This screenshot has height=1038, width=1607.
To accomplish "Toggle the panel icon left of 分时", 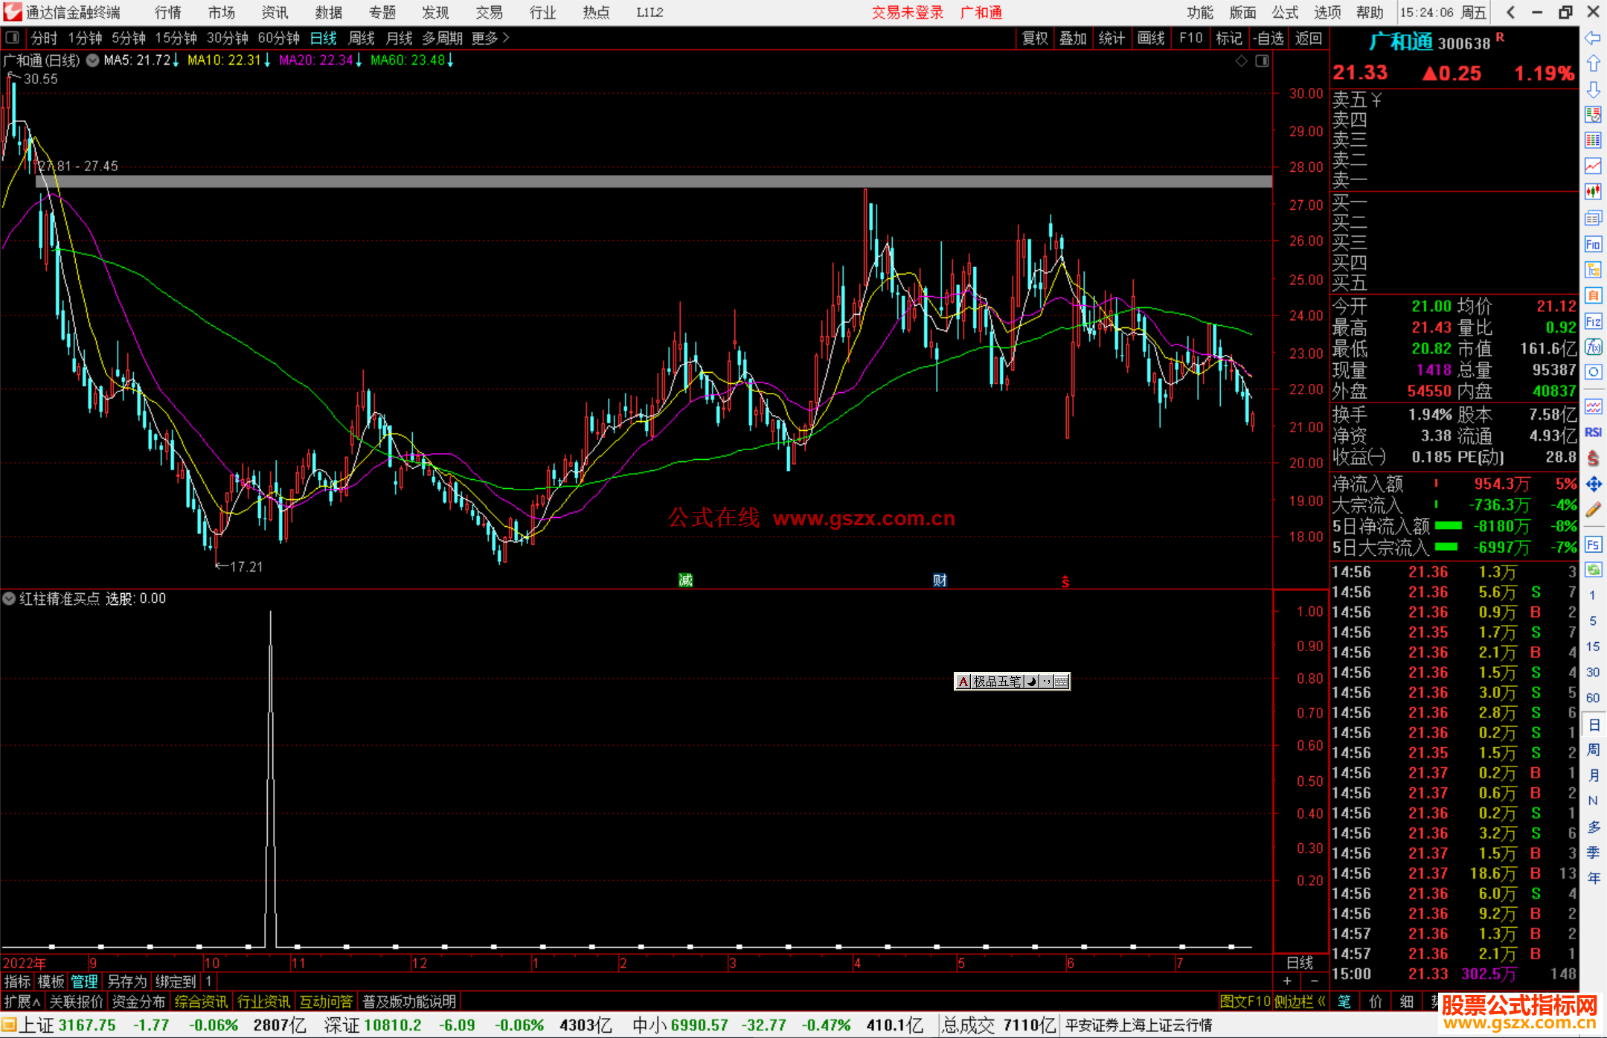I will coord(12,38).
